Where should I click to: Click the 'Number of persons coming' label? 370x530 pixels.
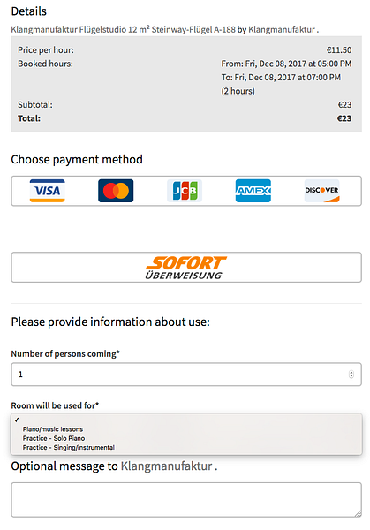pyautogui.click(x=65, y=353)
